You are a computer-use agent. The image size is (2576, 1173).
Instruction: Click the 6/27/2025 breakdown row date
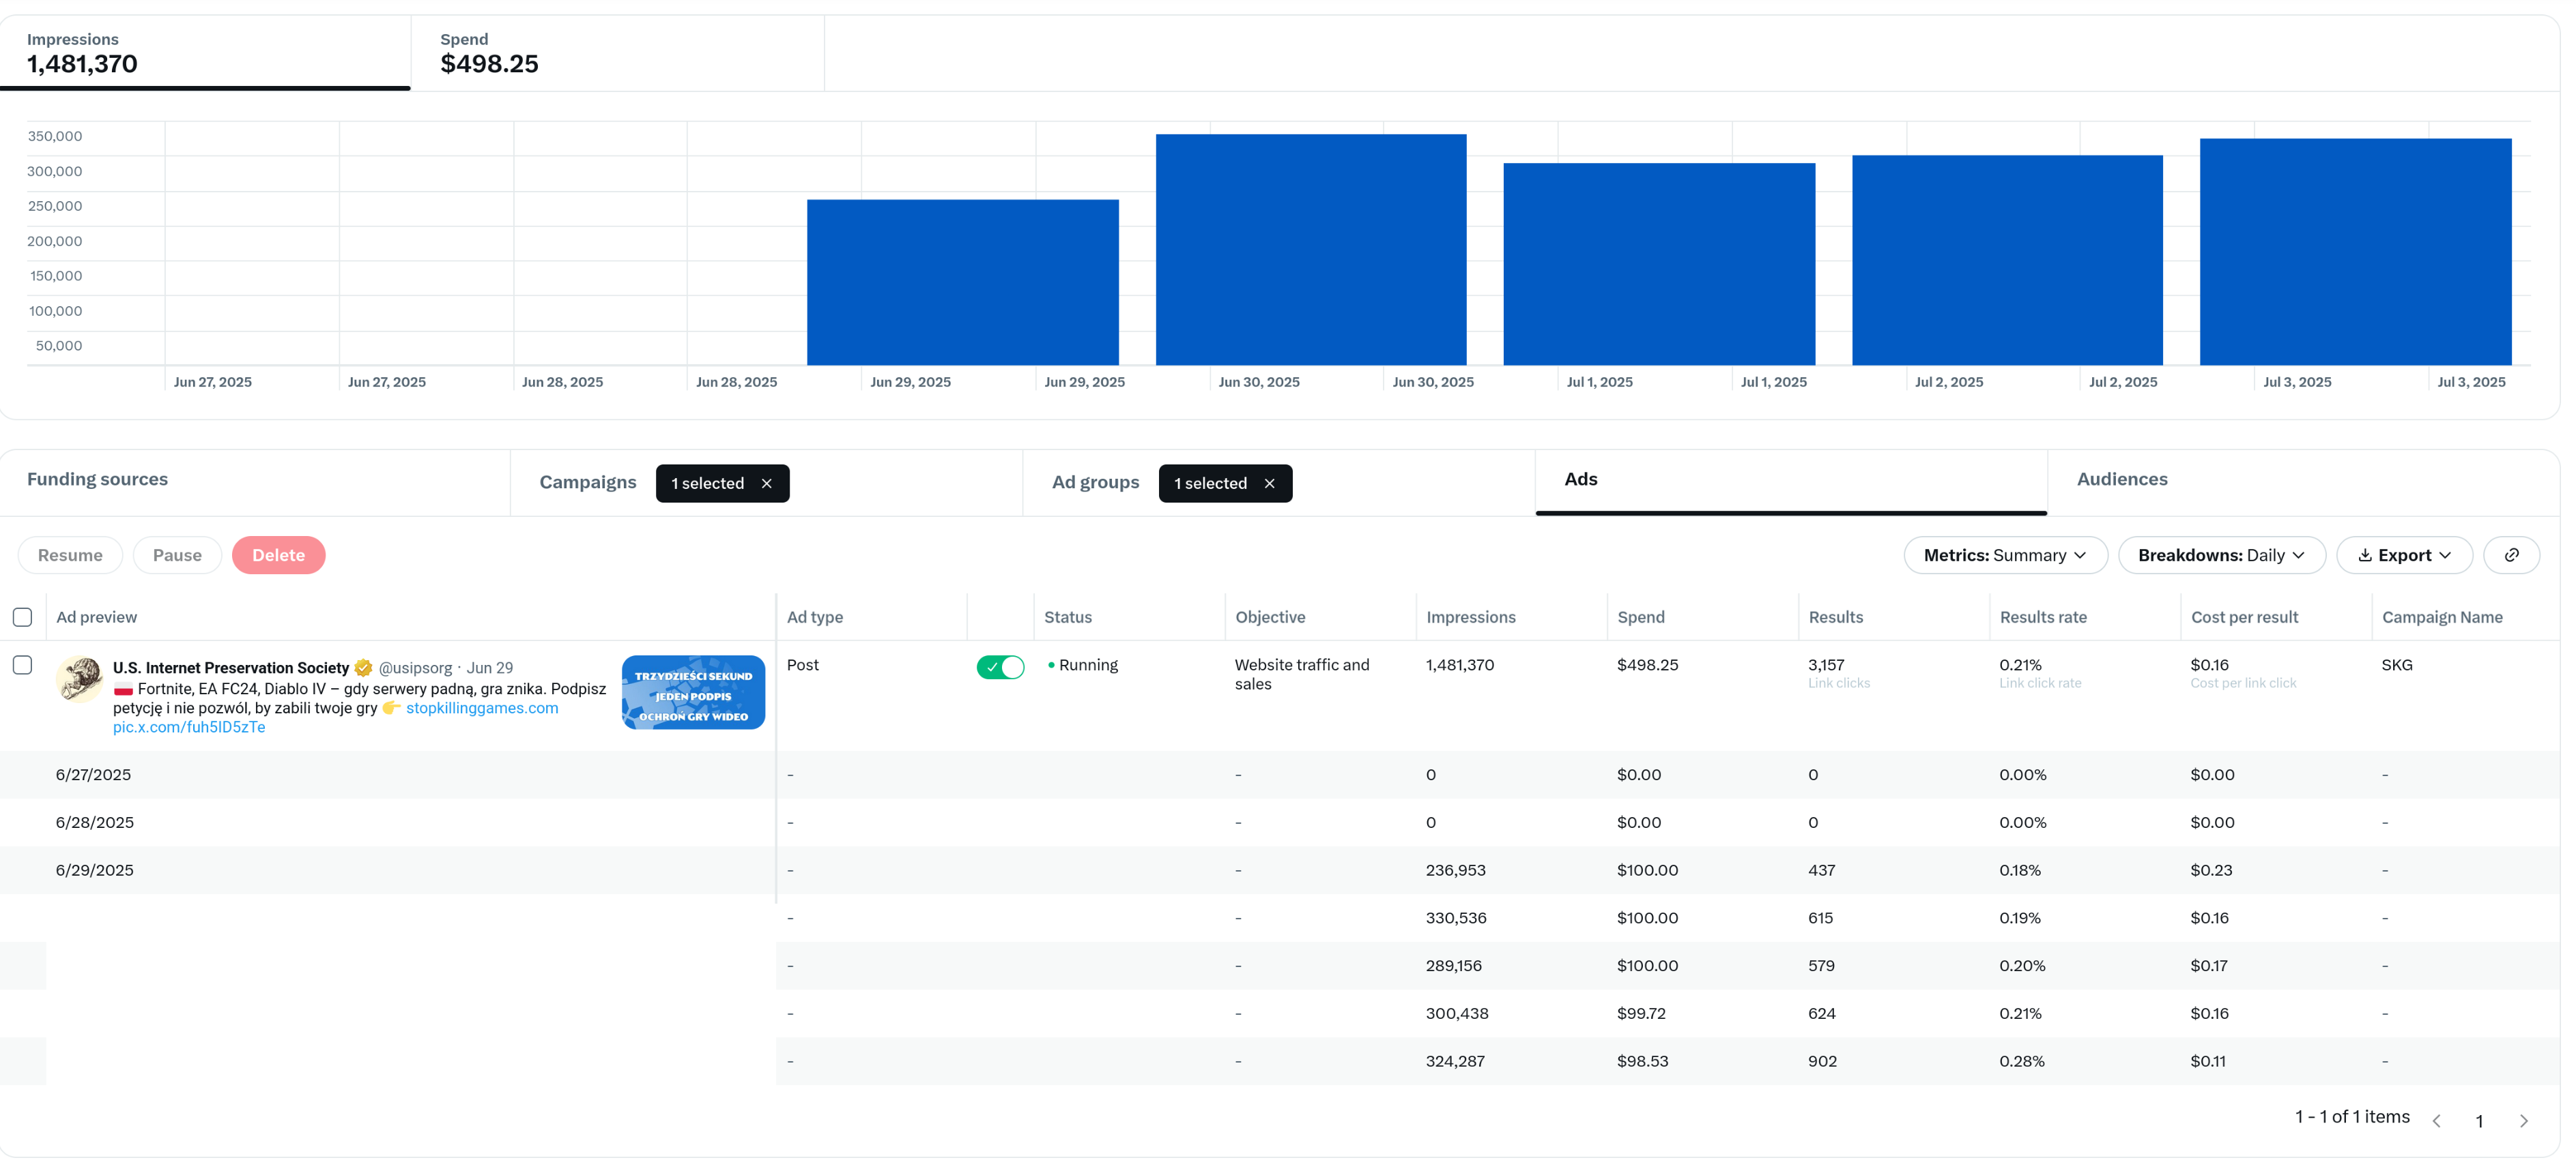pos(93,775)
